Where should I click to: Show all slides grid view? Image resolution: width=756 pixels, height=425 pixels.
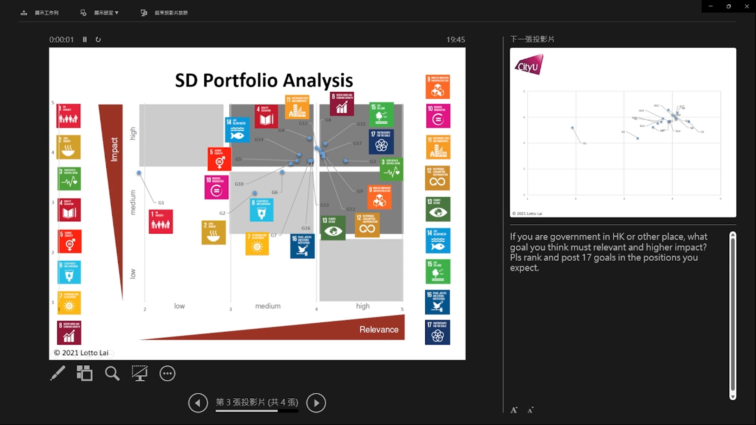85,373
